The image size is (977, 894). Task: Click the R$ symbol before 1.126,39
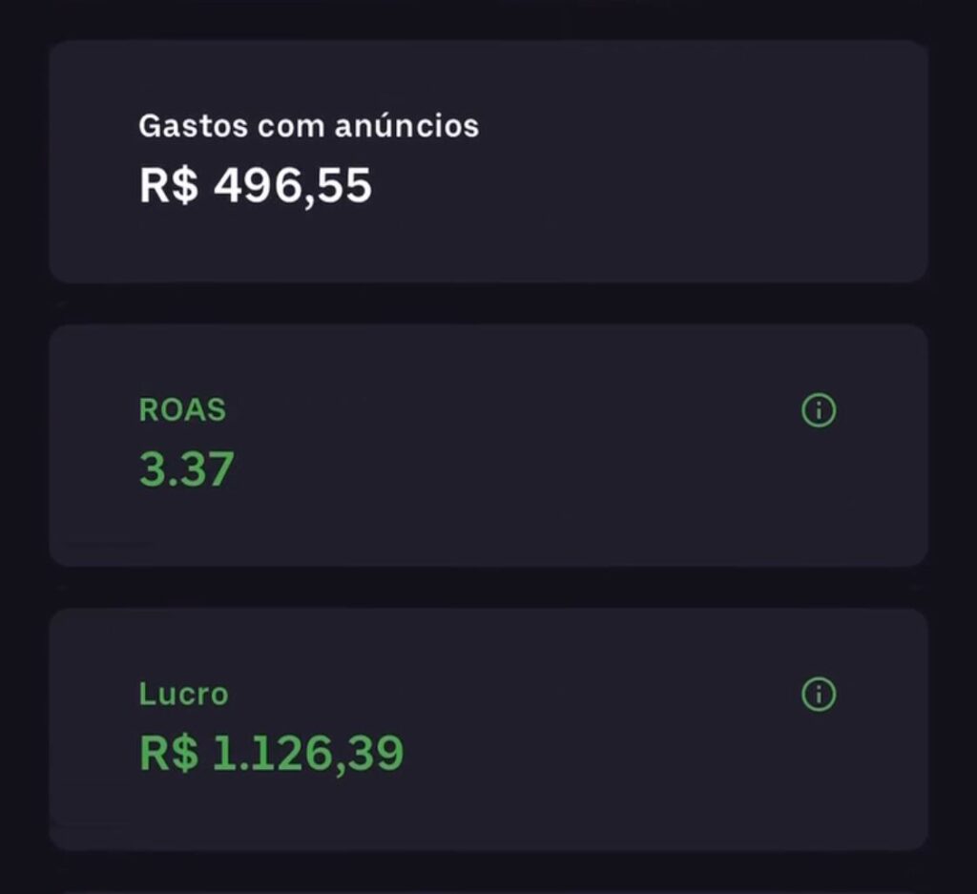(x=168, y=753)
